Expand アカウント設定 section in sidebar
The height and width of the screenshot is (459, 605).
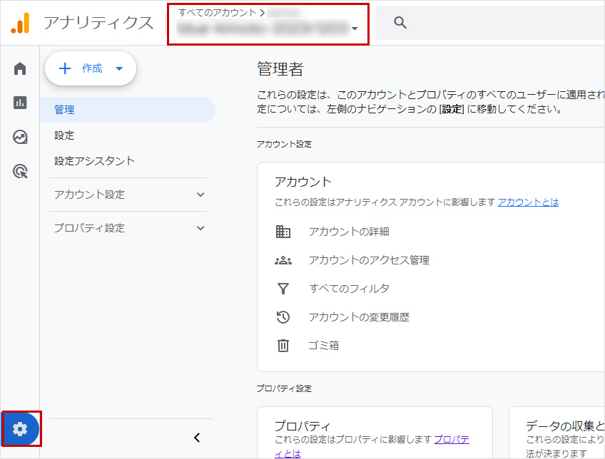[128, 195]
